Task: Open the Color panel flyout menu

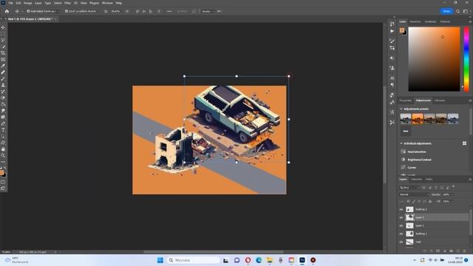Action: coord(470,21)
